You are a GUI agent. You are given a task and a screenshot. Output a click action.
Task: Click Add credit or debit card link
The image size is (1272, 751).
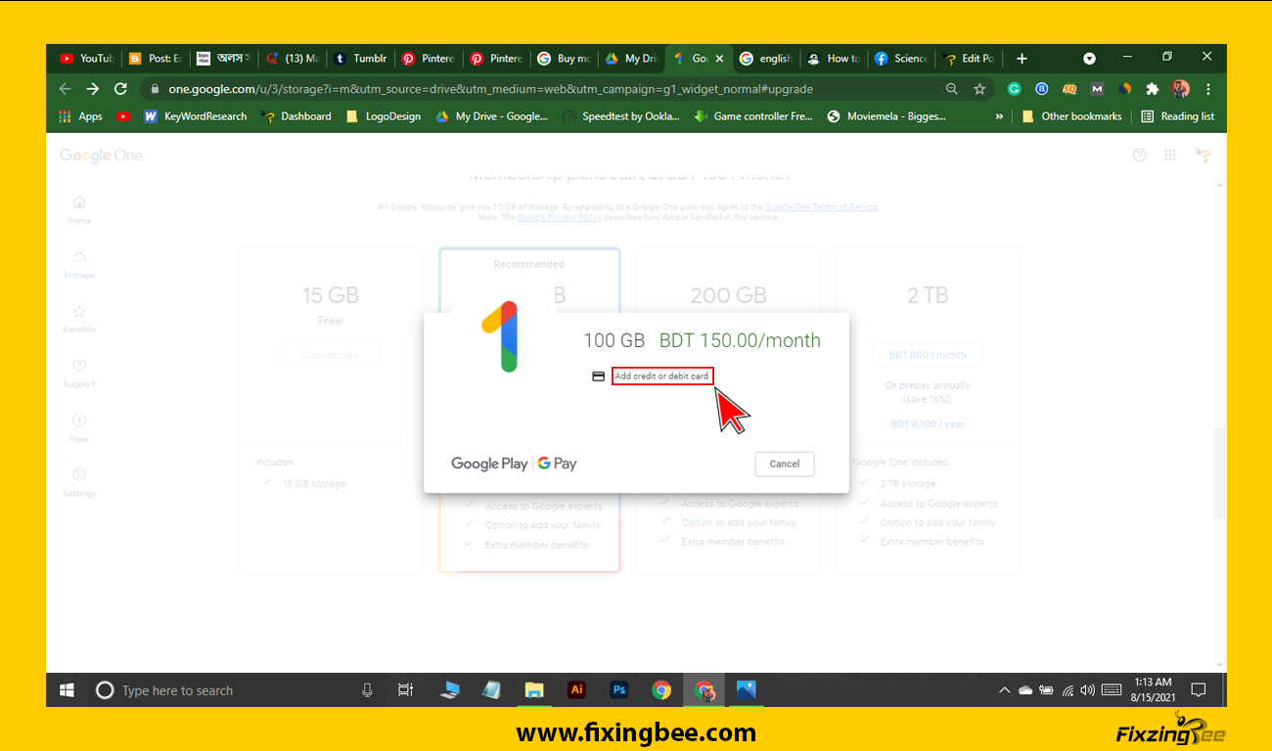[661, 376]
